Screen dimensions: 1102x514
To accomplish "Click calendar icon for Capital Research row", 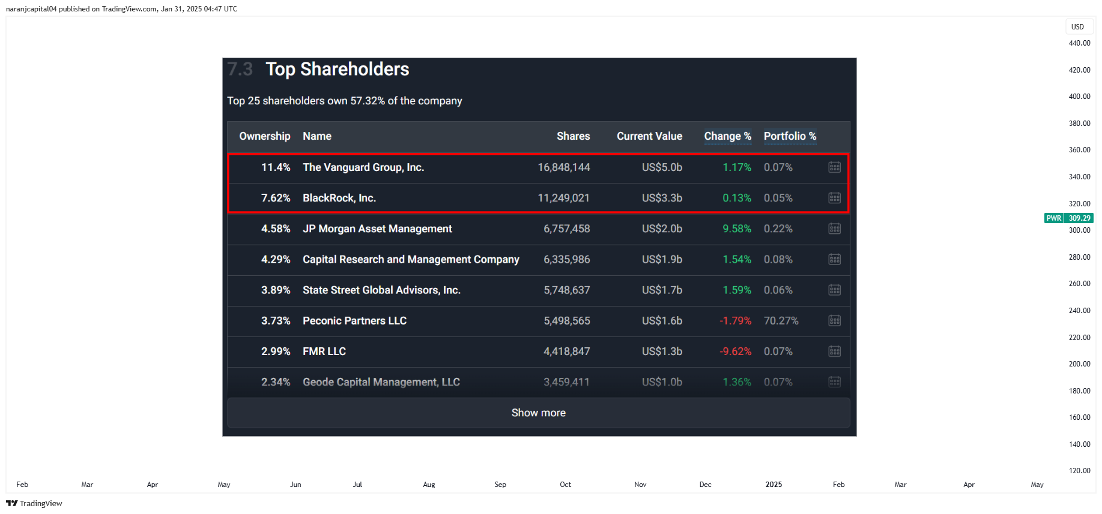I will point(834,259).
